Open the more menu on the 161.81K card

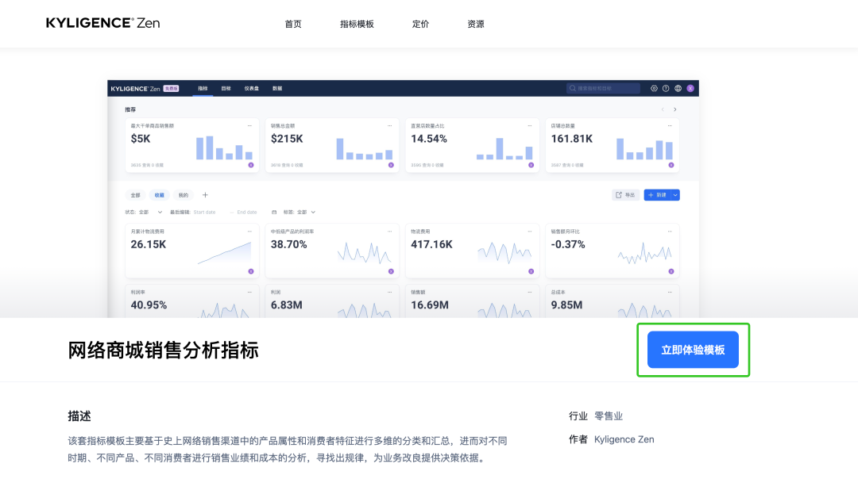[670, 125]
